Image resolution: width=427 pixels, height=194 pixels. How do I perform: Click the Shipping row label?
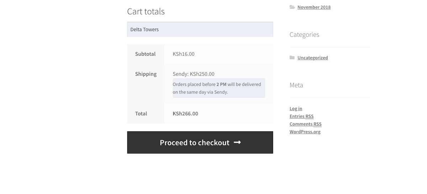pyautogui.click(x=146, y=74)
